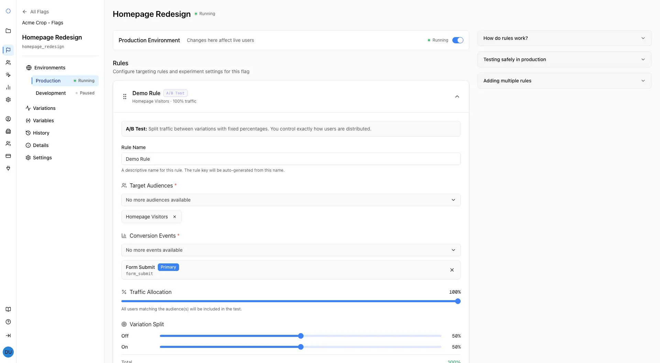Click the Homepage Visitors · 100% traffic subtitle
The width and height of the screenshot is (660, 363).
(x=164, y=101)
